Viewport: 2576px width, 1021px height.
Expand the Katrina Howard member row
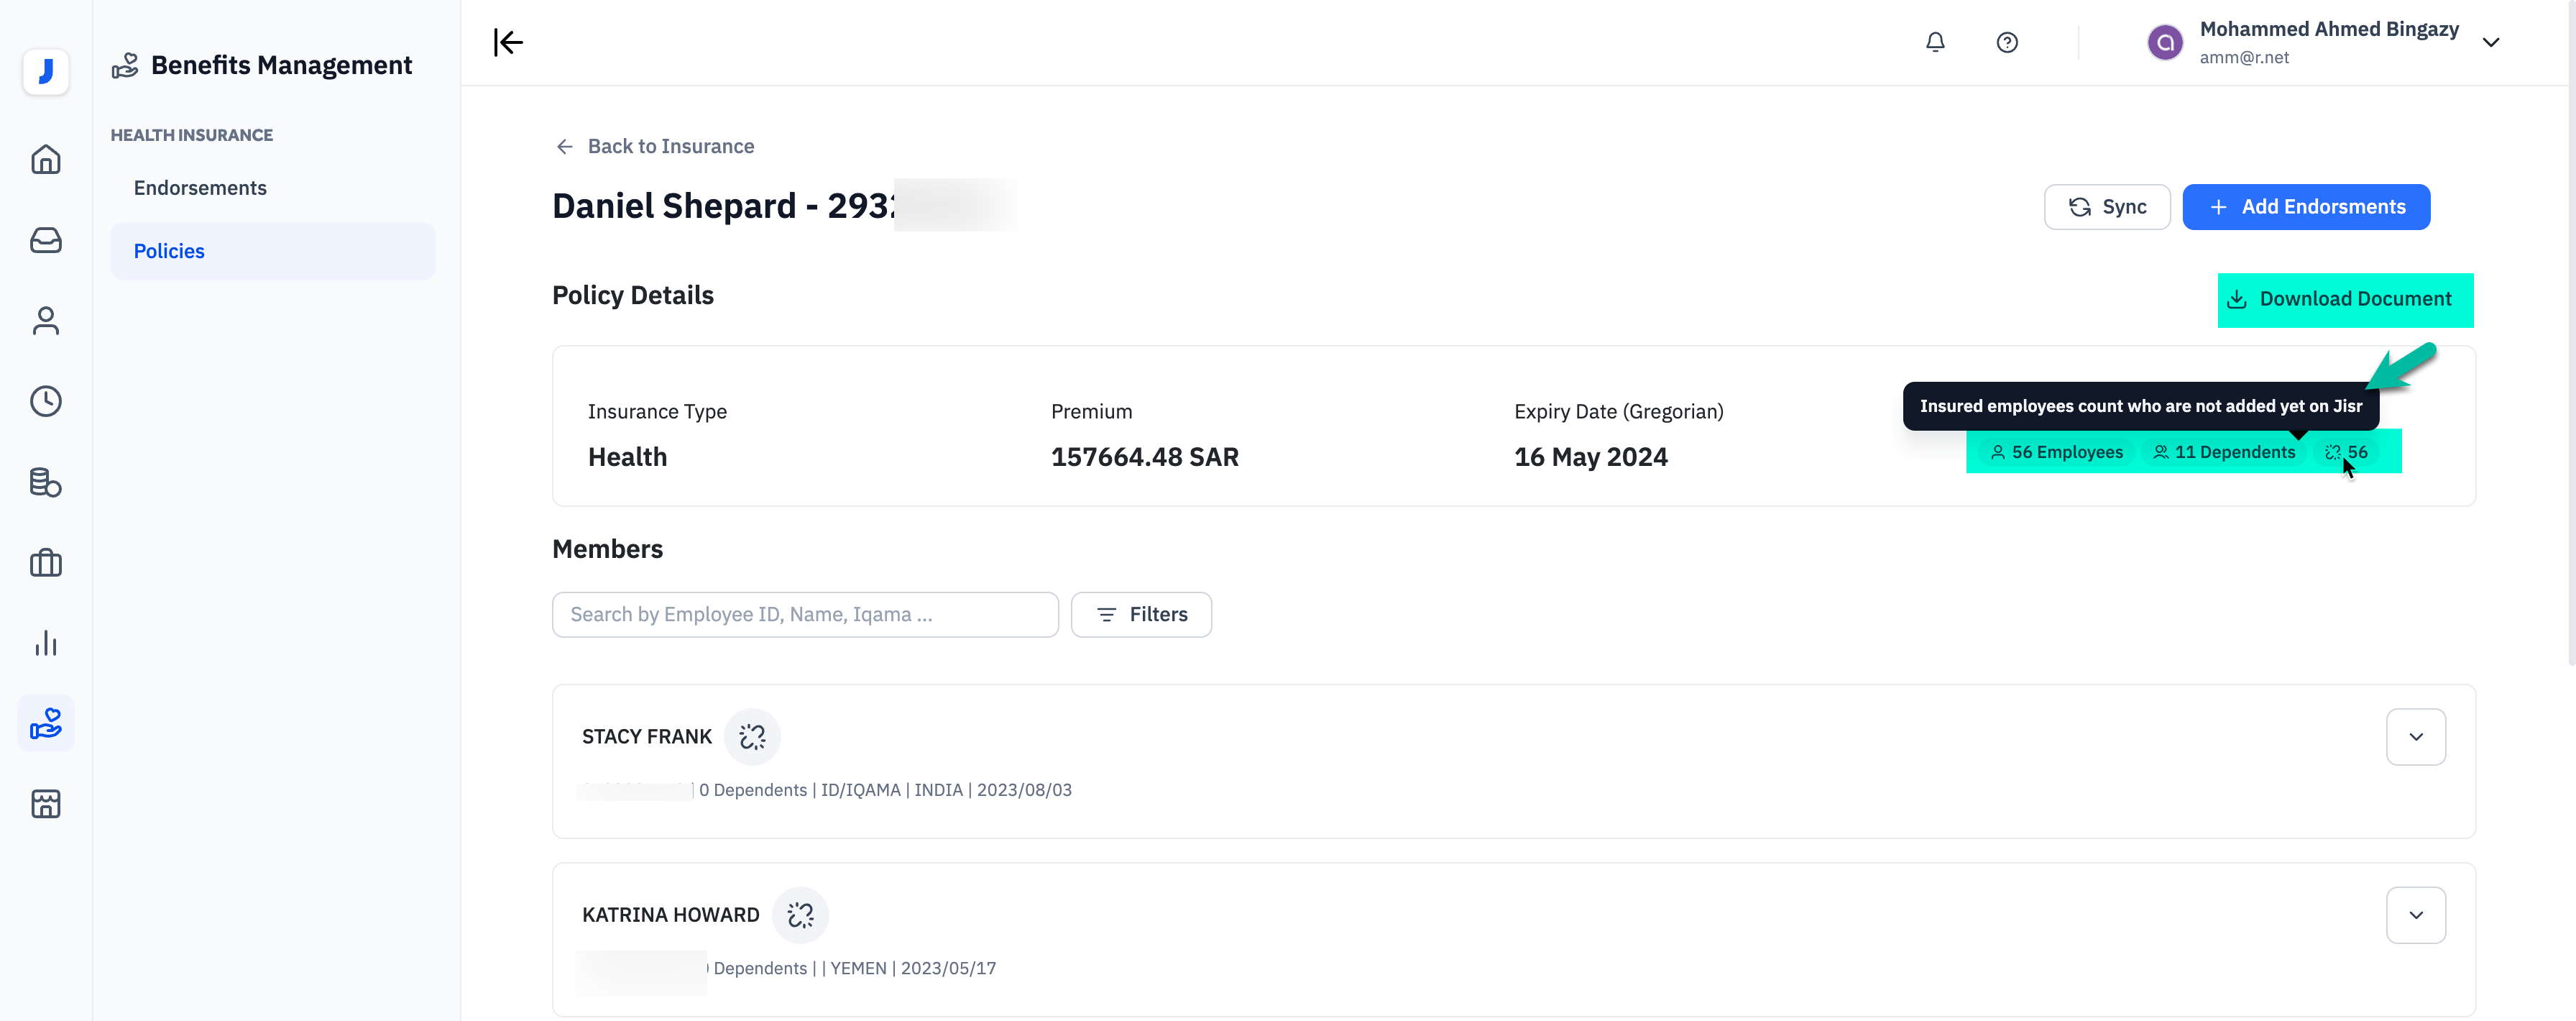(x=2415, y=915)
